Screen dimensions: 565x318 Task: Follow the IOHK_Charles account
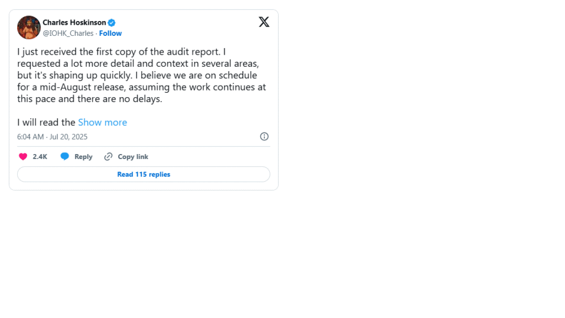[110, 33]
